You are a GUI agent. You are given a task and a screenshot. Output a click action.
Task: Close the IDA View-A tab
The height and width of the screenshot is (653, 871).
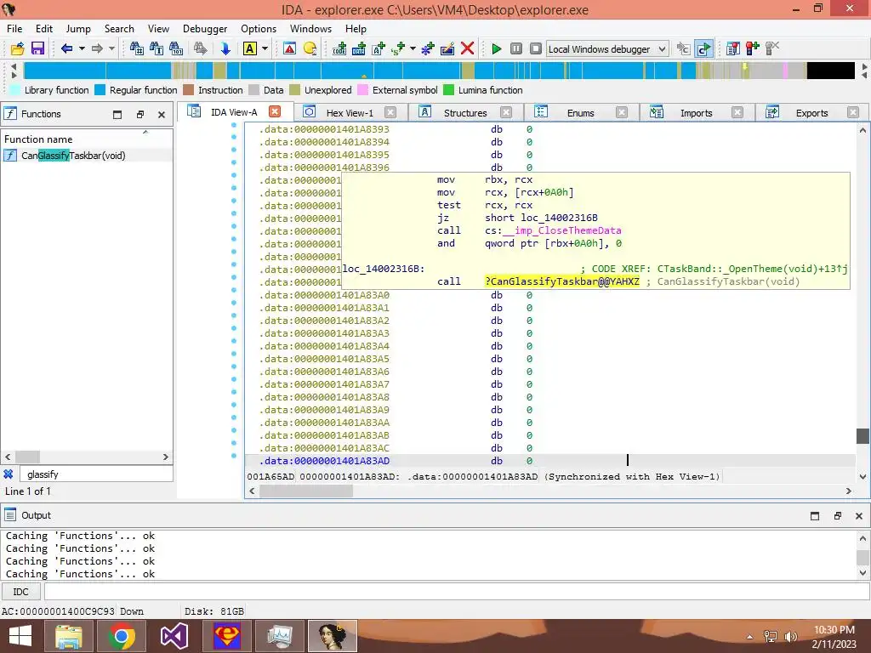275,111
